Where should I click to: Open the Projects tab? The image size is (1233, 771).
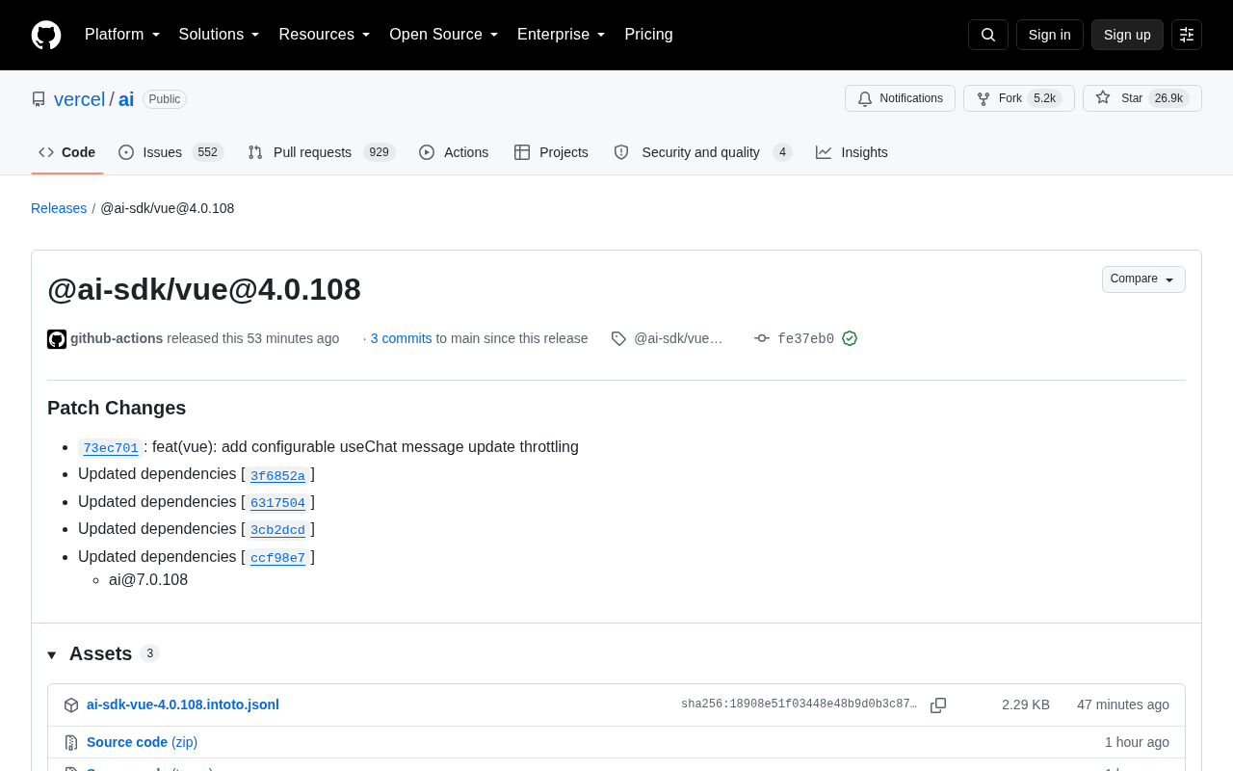pos(551,152)
